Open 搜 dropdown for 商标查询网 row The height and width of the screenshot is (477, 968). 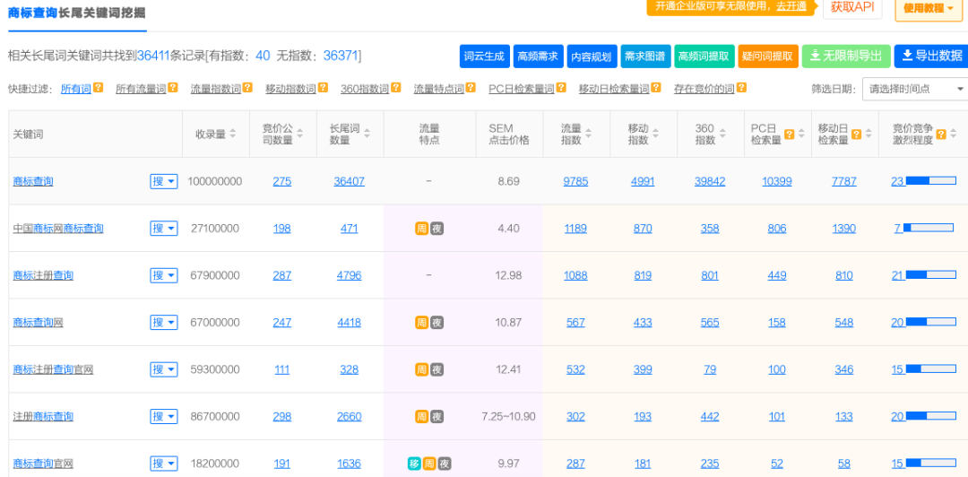tap(164, 323)
